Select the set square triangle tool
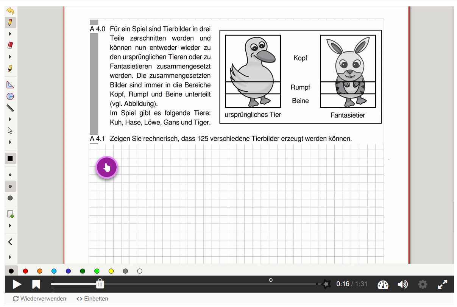This screenshot has width=457, height=307. [x=10, y=85]
